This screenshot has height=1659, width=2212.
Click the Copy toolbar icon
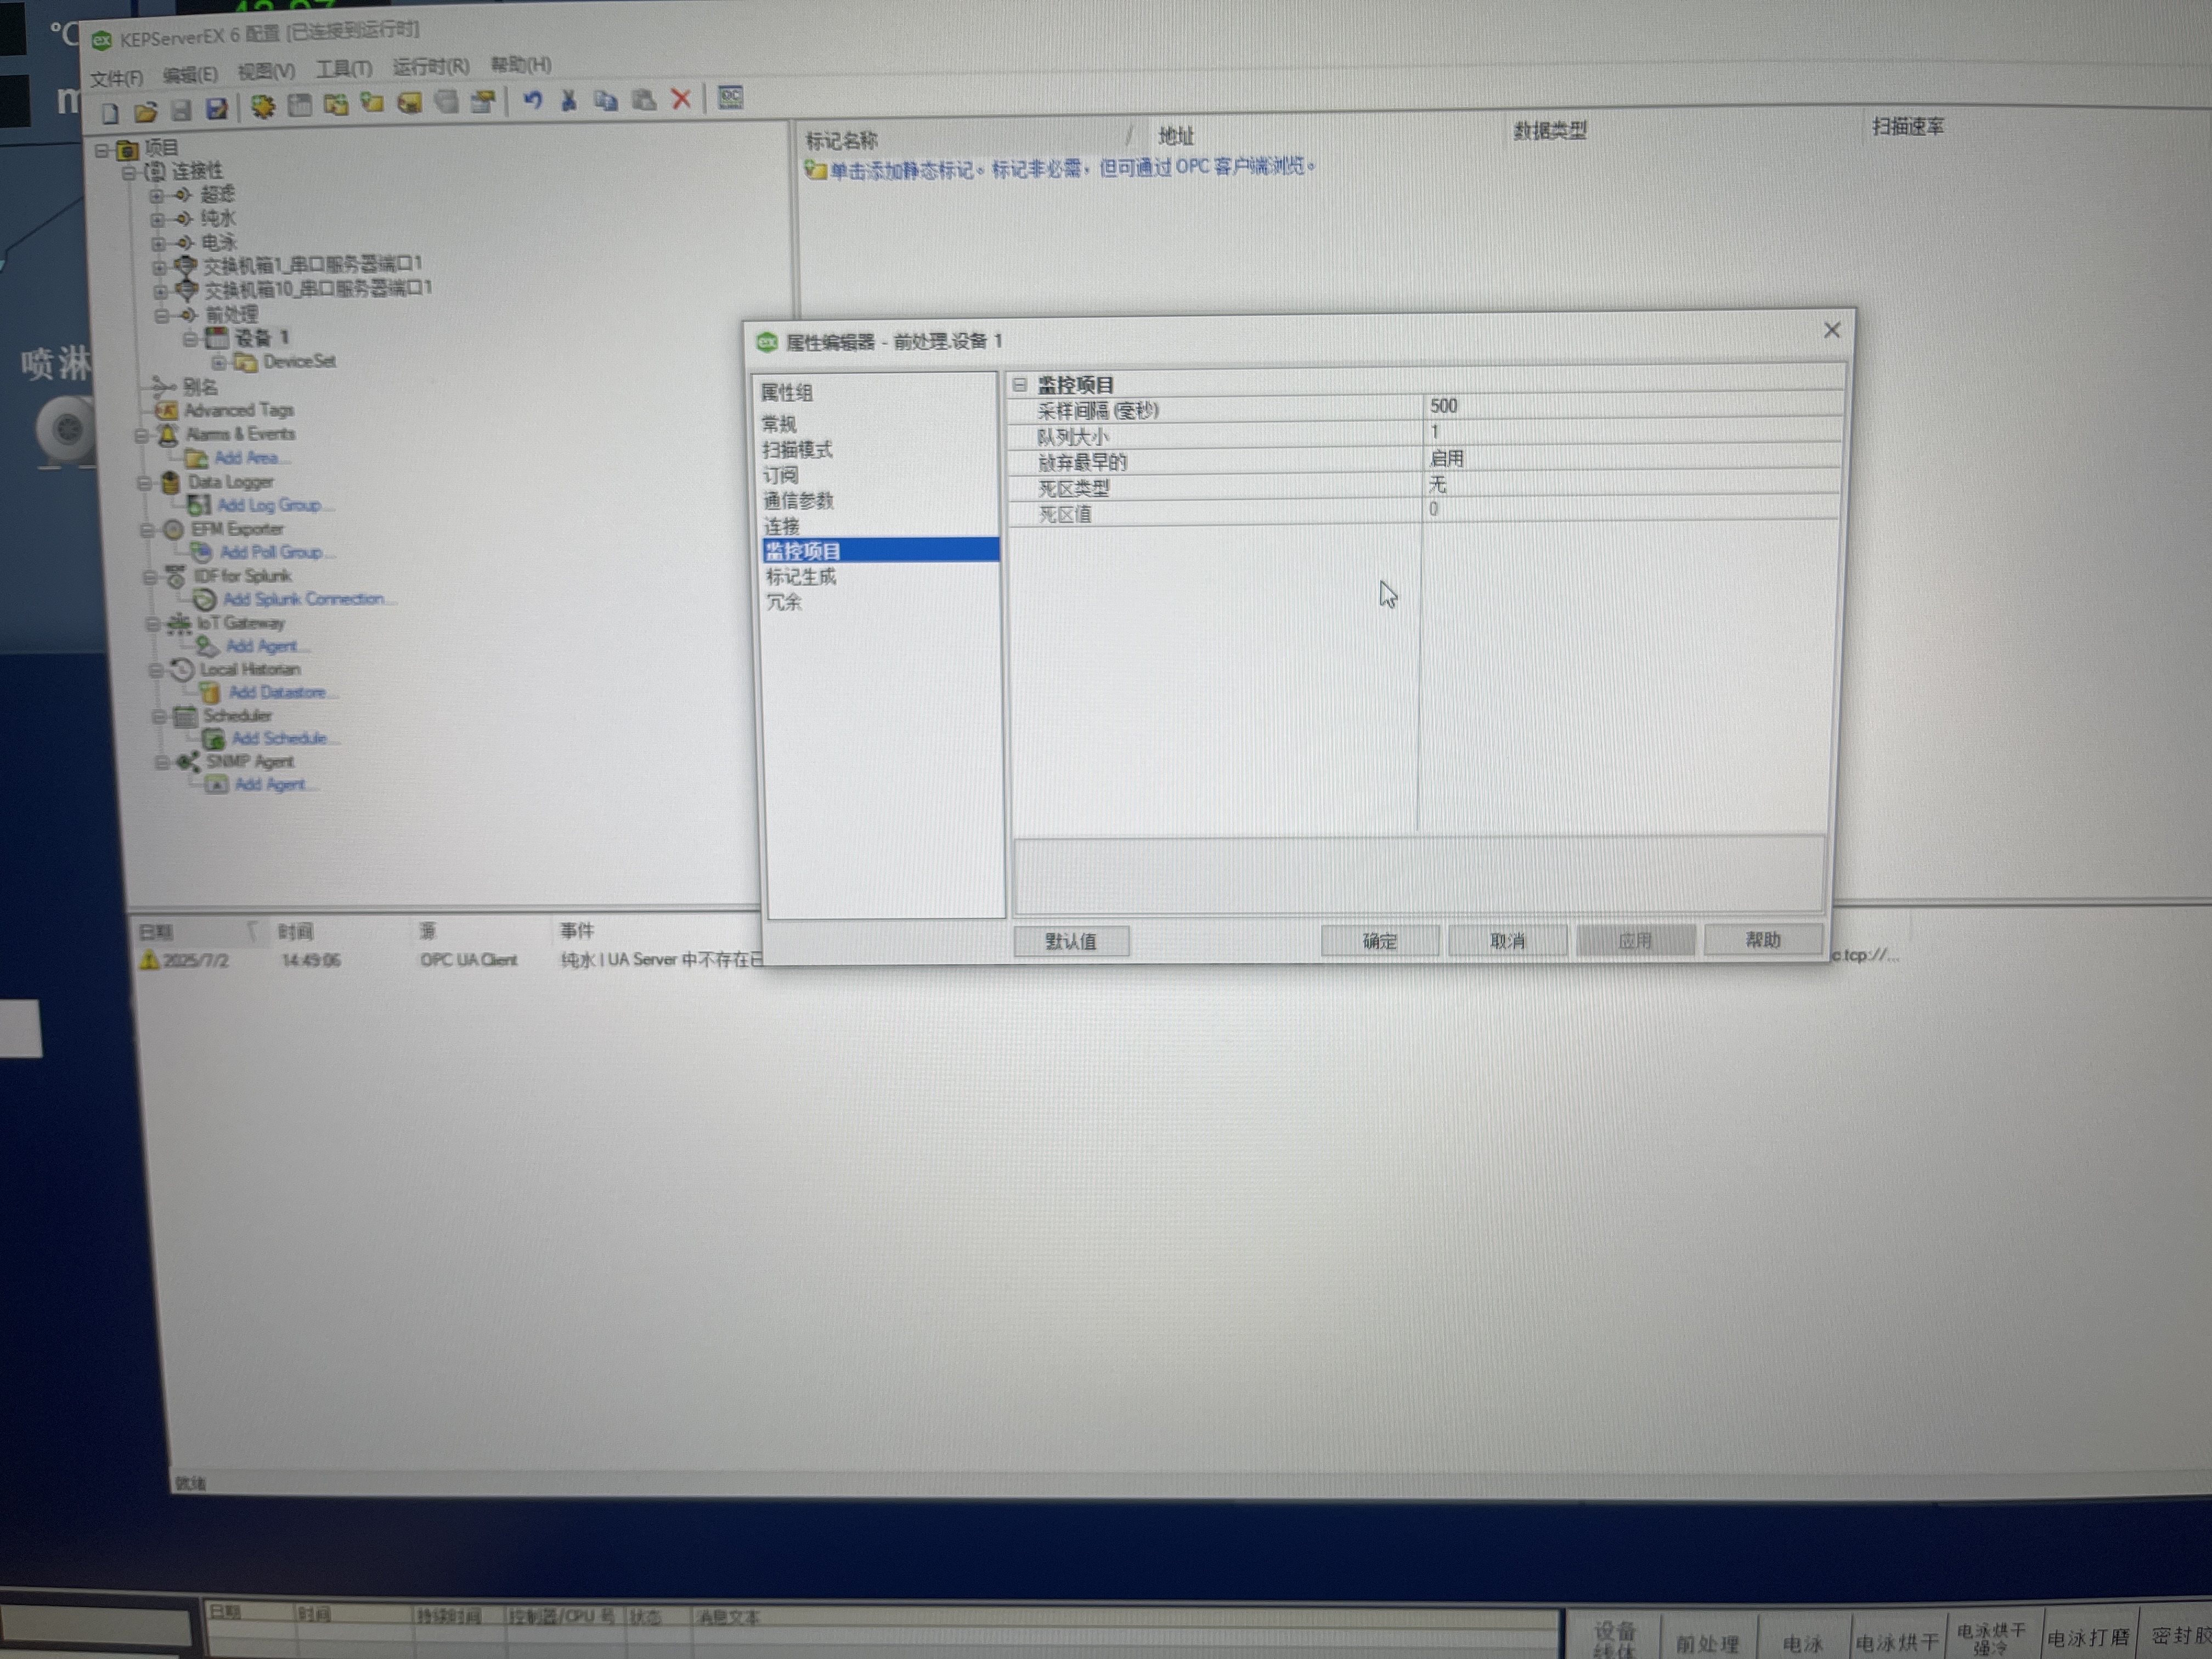tap(606, 100)
